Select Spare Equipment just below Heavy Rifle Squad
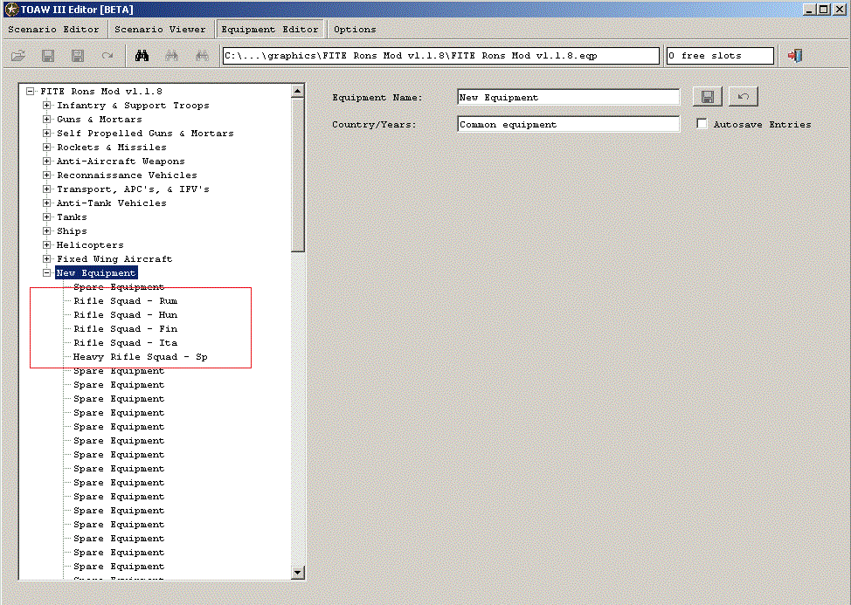The width and height of the screenshot is (851, 605). 119,371
